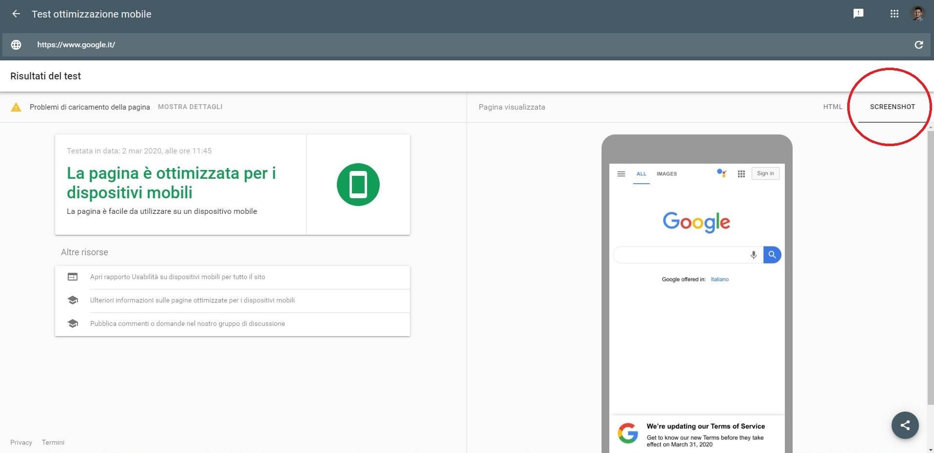Click the Italiano language link

coord(720,279)
